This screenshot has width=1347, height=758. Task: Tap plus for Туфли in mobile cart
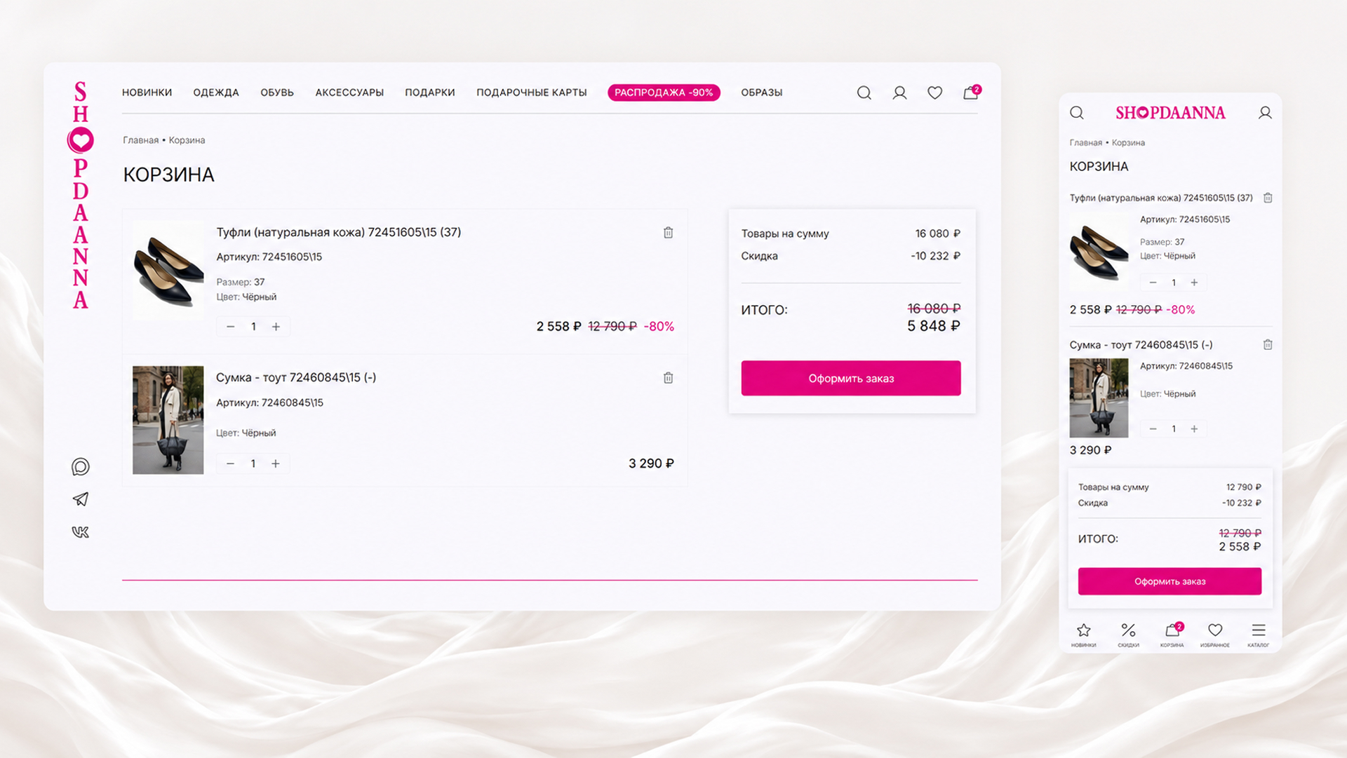(1194, 283)
